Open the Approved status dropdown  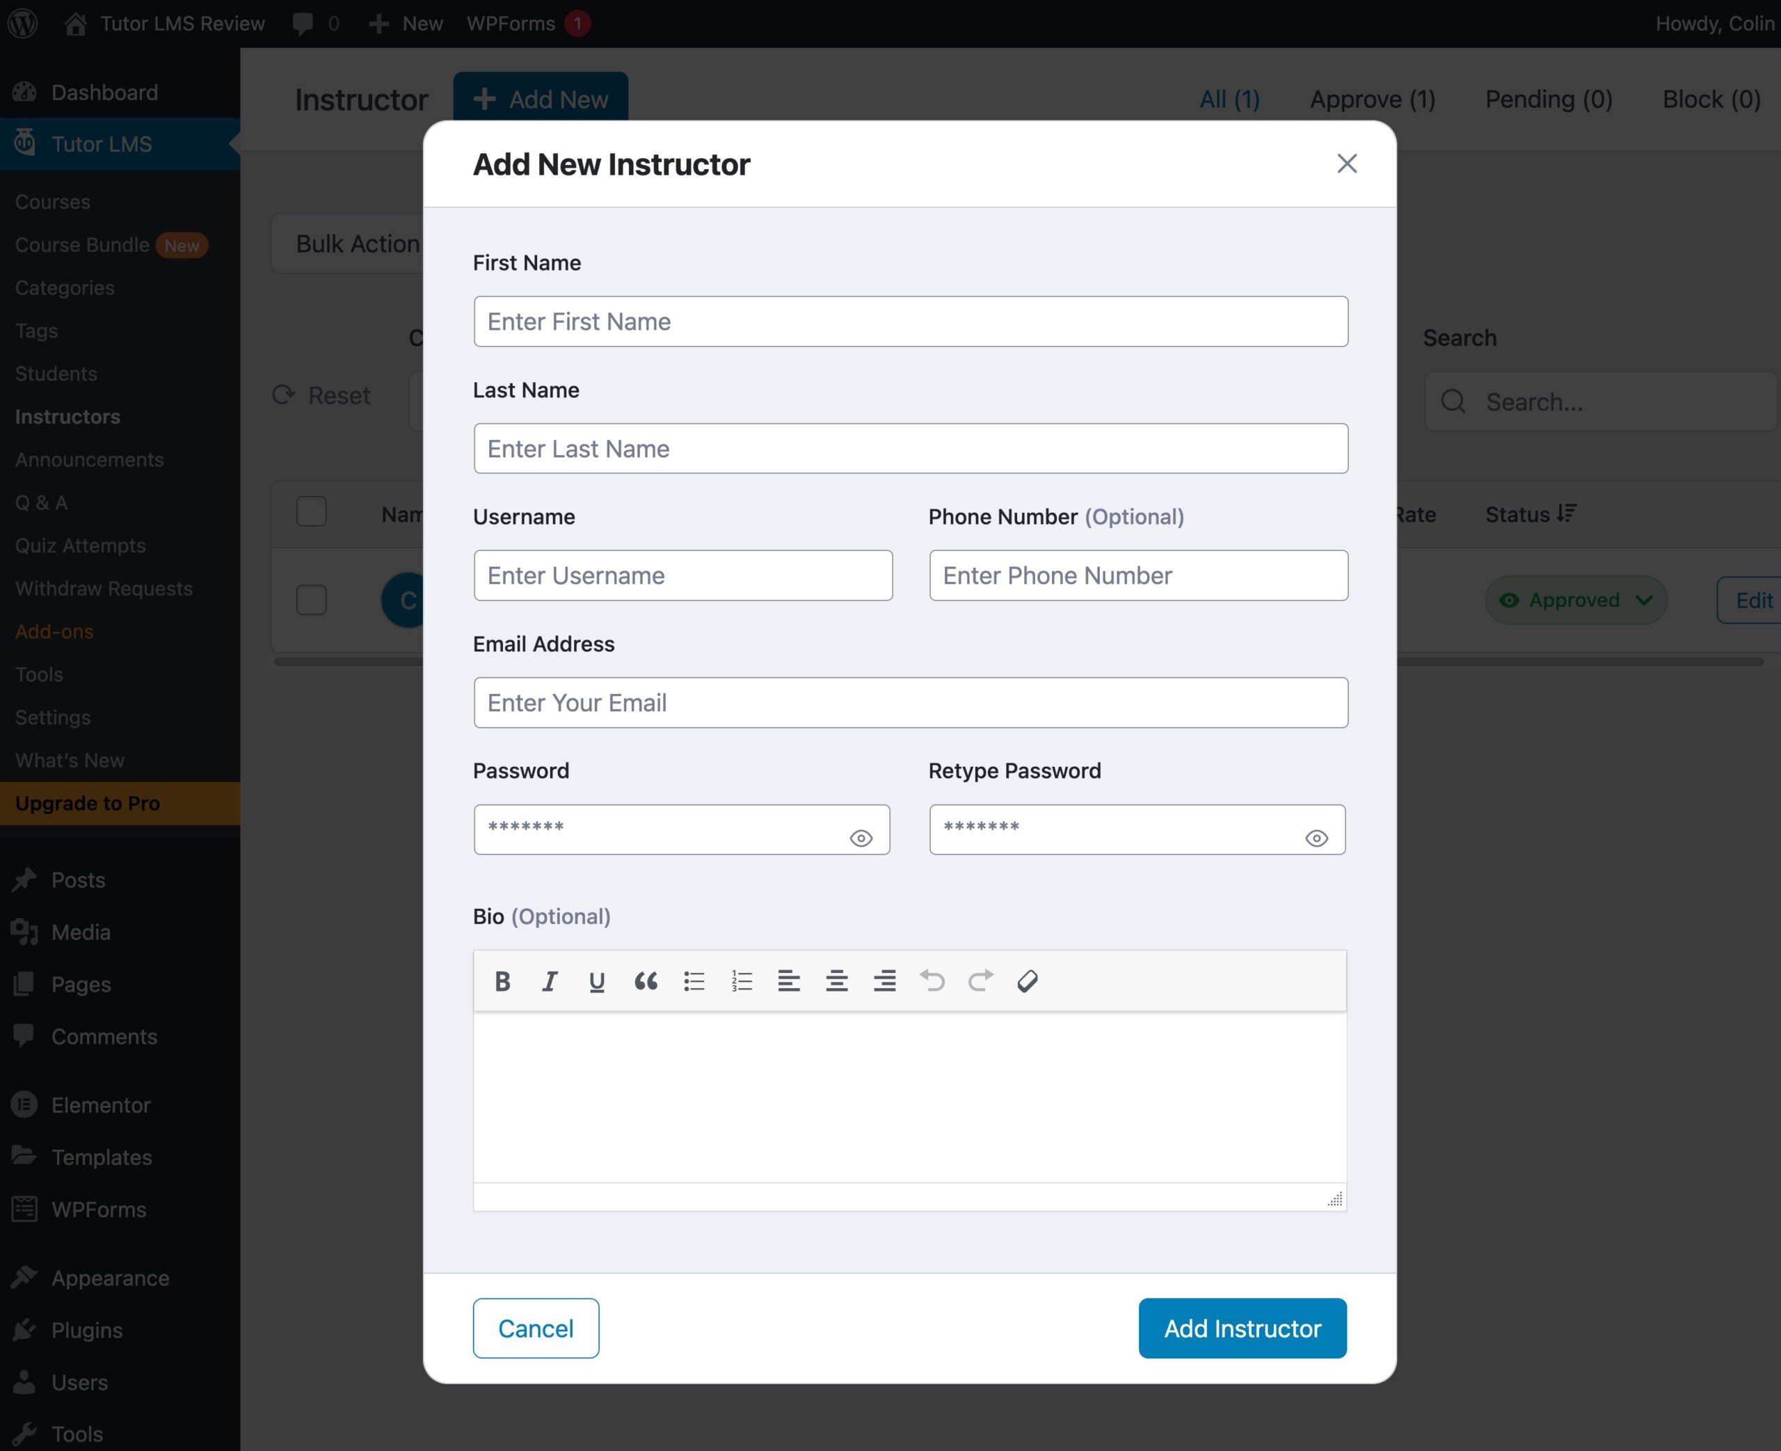click(x=1576, y=600)
